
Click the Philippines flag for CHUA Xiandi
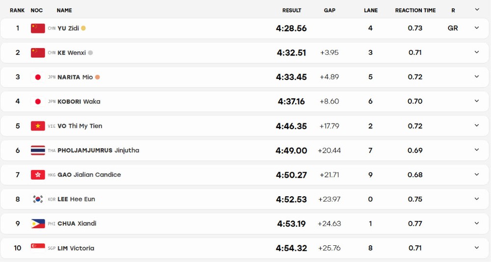coord(38,224)
